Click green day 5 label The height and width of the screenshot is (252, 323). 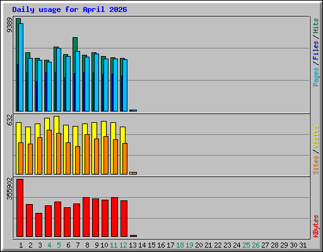coord(59,245)
